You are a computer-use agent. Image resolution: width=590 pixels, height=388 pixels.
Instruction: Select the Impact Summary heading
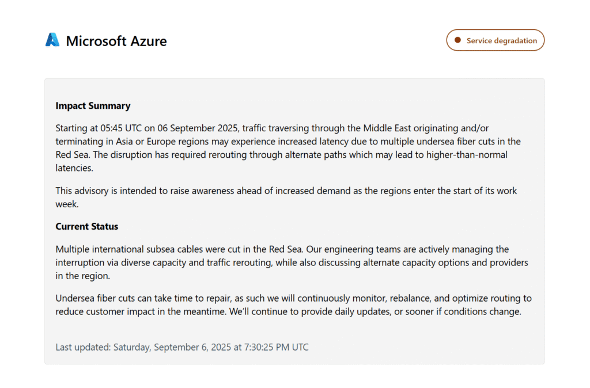[93, 106]
